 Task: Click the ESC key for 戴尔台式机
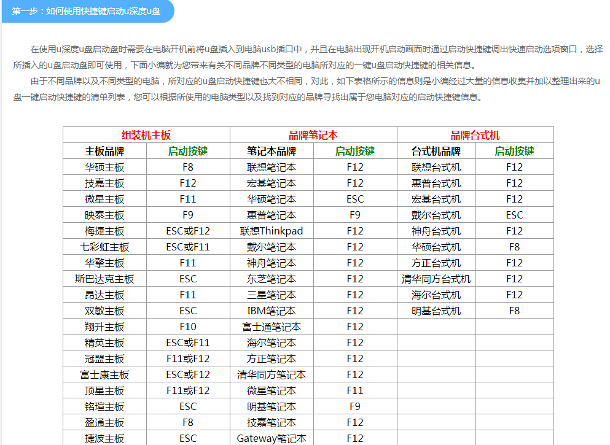coord(514,215)
